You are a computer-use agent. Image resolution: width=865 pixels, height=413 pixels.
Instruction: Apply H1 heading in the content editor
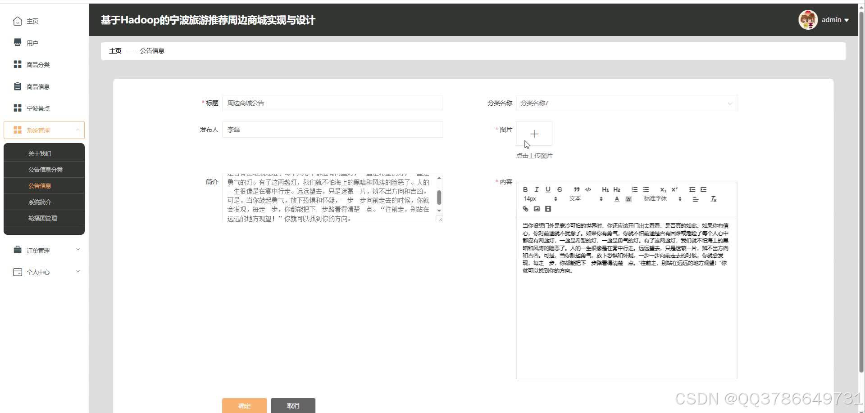pos(605,190)
